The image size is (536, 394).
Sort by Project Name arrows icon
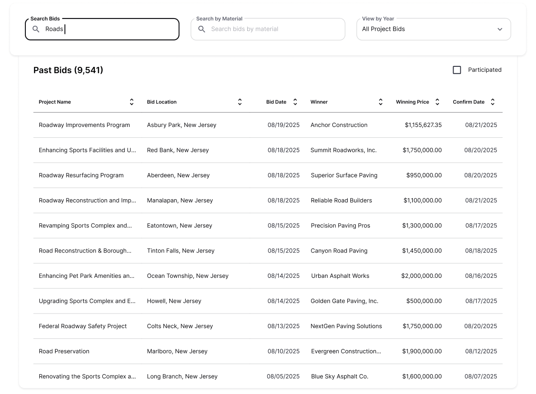click(132, 102)
